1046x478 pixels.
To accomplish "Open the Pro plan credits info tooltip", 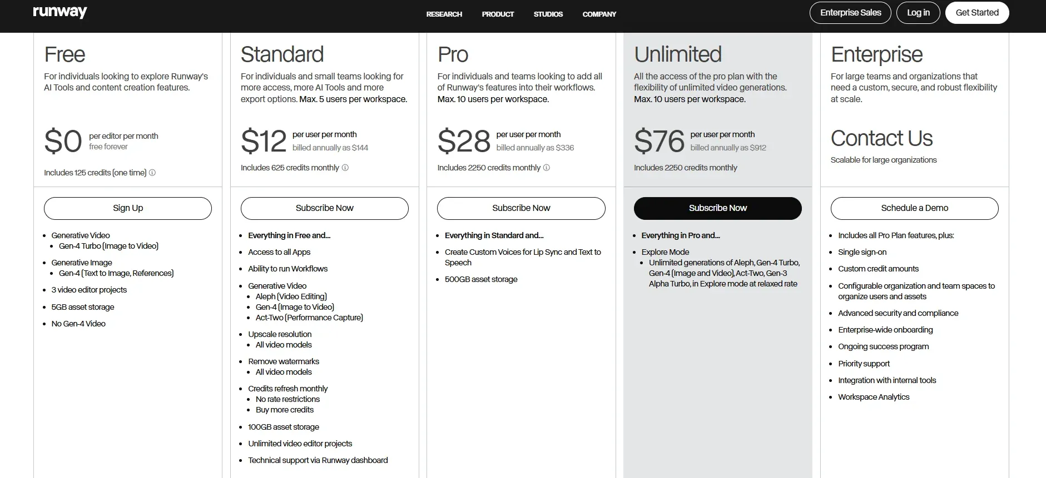I will [x=547, y=168].
